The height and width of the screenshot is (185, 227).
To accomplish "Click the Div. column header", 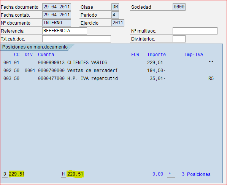I will point(30,55).
